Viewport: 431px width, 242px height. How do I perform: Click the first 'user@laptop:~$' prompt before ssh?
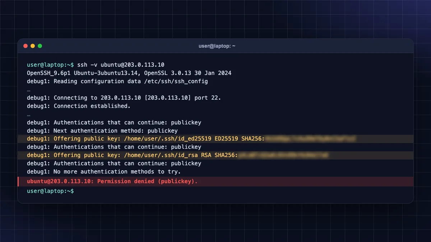click(x=50, y=65)
